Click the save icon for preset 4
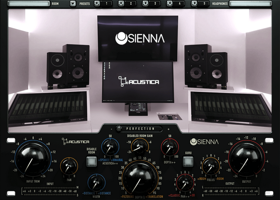 coord(170,3)
